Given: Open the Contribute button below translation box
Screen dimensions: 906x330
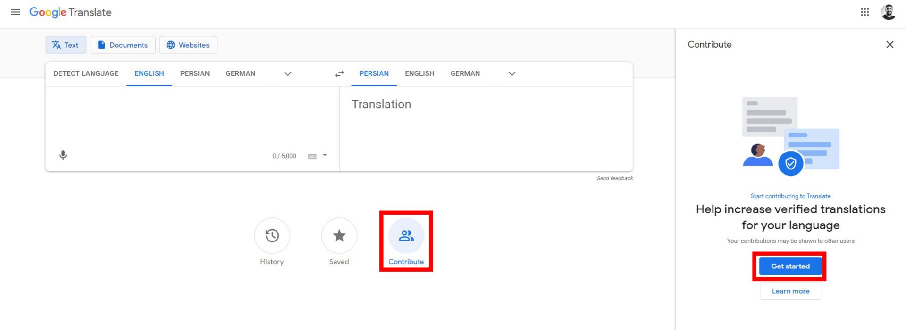Looking at the screenshot, I should click(406, 242).
